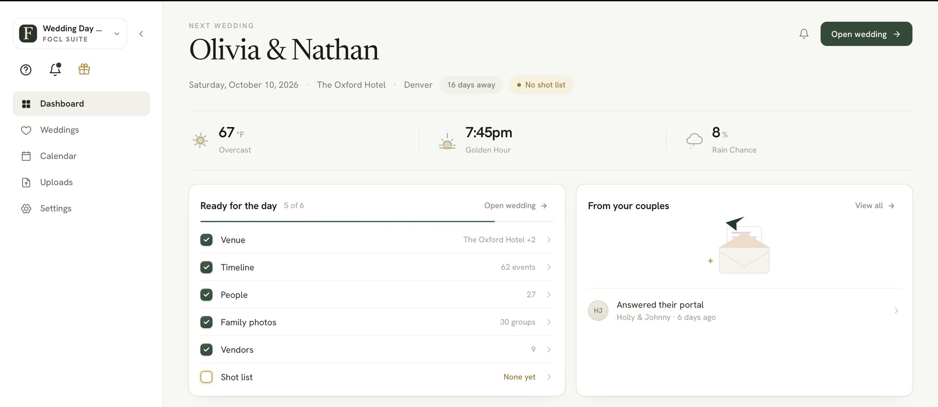938x407 pixels.
Task: Toggle the Venue checkbox
Action: [207, 240]
